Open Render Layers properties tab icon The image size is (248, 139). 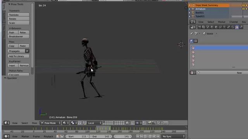[x=203, y=27]
